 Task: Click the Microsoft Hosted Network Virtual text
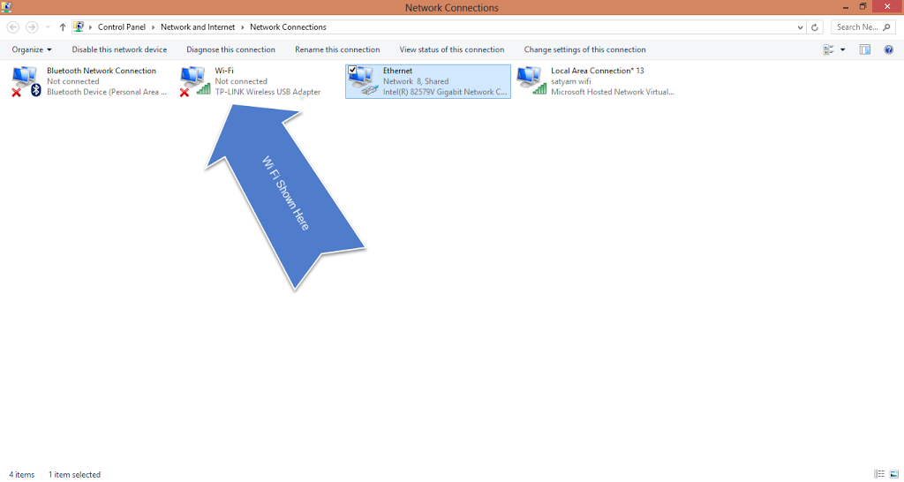coord(613,92)
